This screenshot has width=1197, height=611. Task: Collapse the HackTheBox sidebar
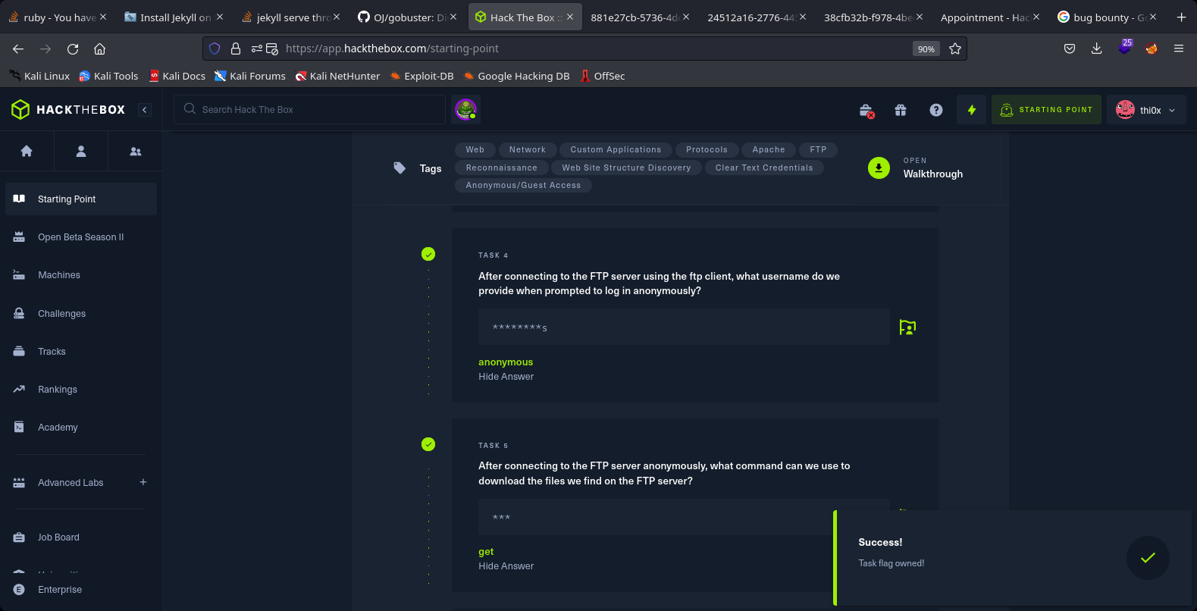coord(145,110)
